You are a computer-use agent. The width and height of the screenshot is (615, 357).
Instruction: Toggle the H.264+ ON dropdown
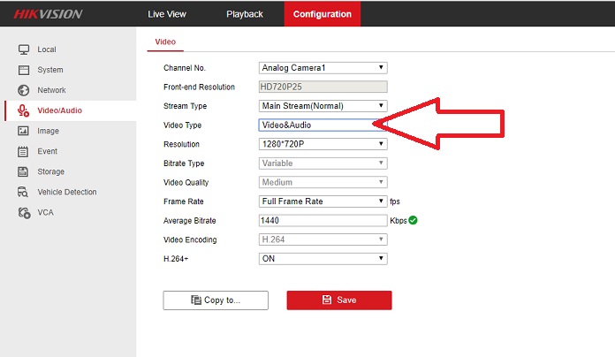coord(323,259)
